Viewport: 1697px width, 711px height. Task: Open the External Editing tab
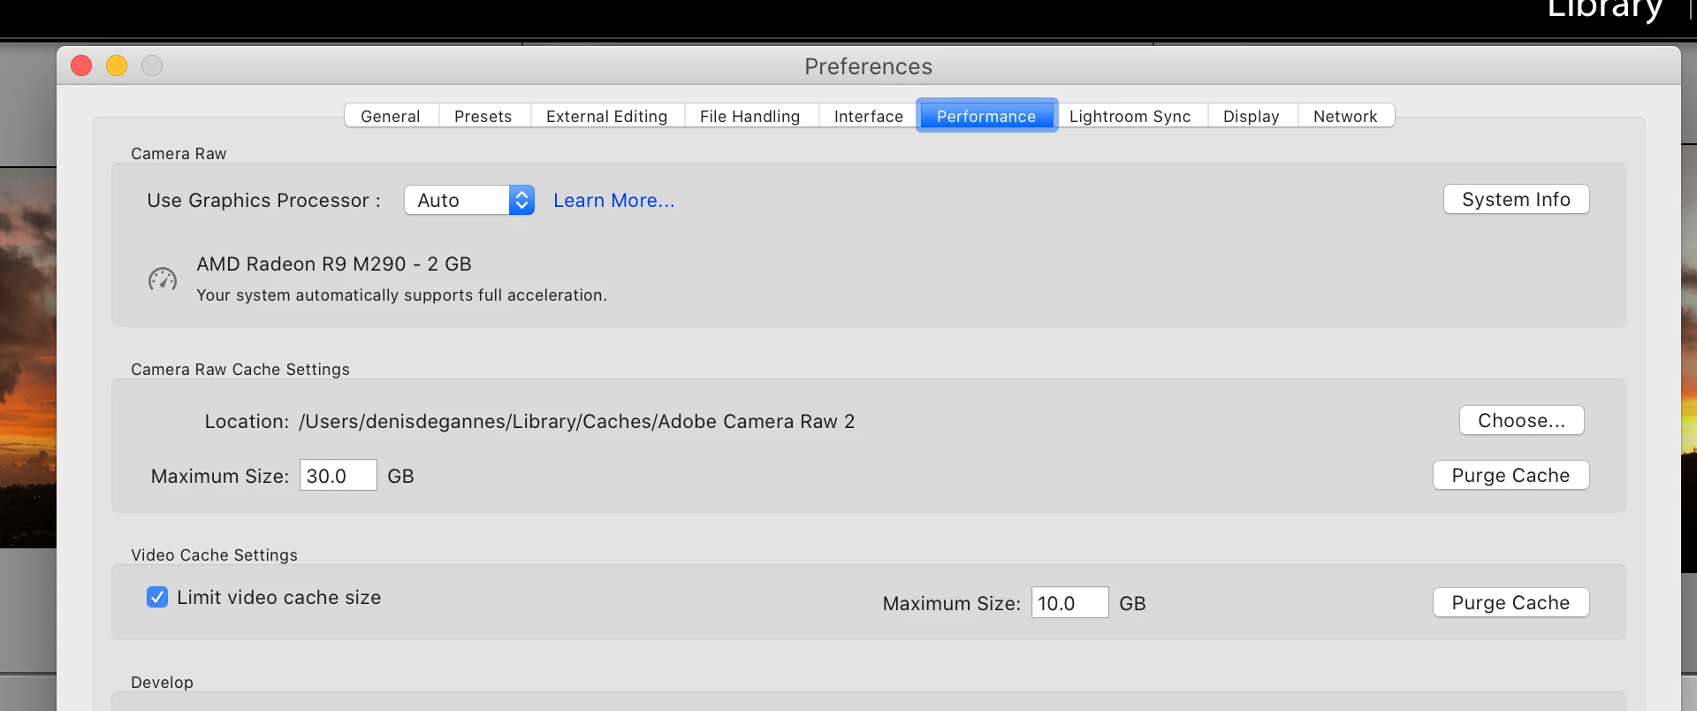click(607, 116)
